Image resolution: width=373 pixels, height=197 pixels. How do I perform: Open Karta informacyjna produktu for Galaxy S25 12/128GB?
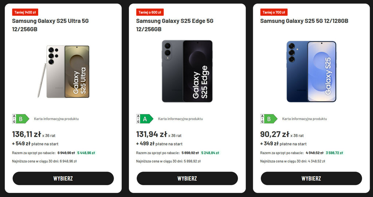pos(305,119)
